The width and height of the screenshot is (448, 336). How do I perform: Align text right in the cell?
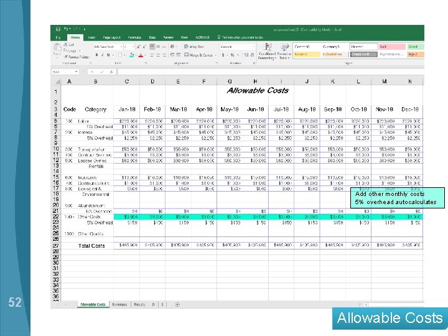(x=164, y=55)
